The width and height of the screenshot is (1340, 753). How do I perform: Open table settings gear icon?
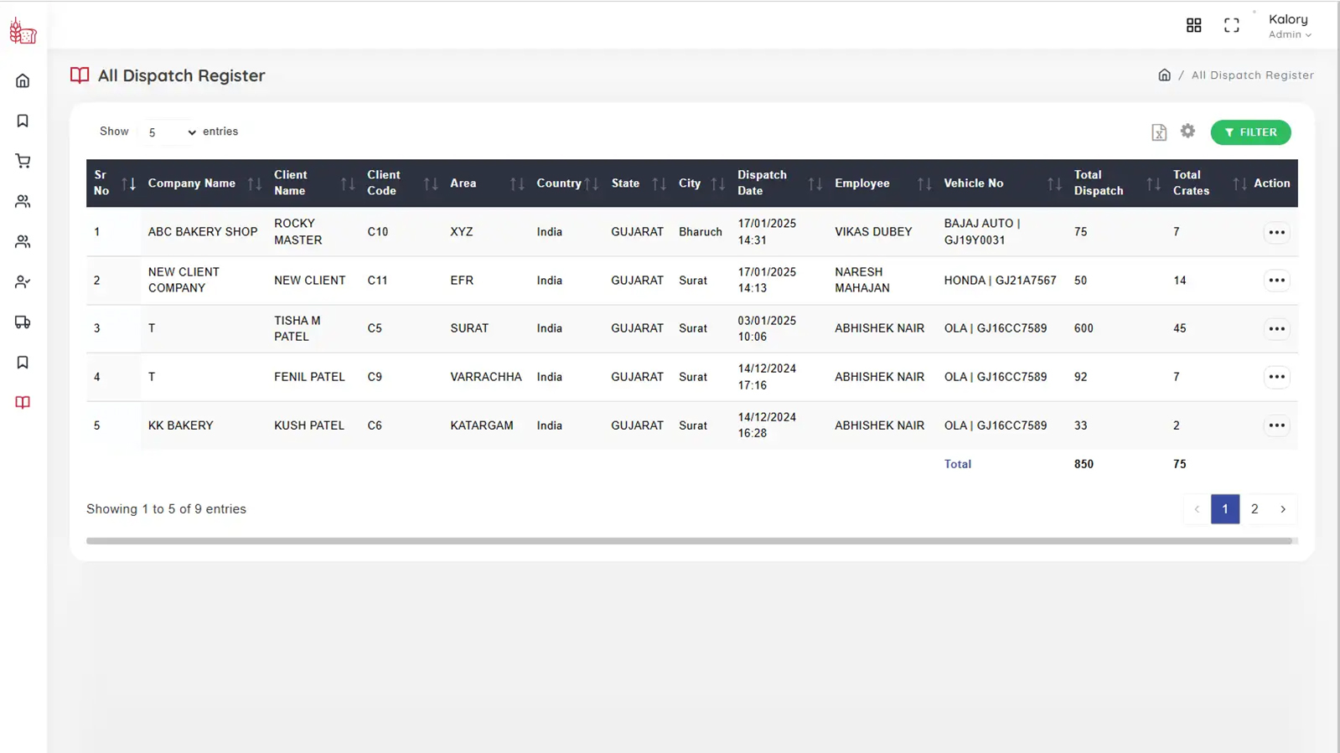1187,132
